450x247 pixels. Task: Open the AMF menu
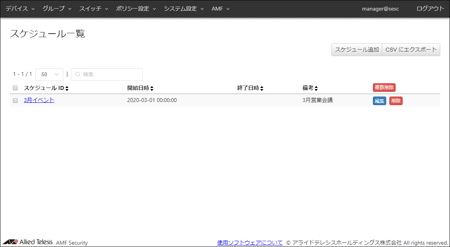click(x=220, y=9)
